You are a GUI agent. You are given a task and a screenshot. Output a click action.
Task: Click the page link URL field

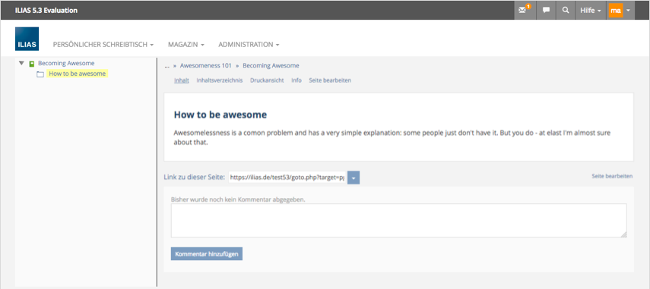click(x=287, y=177)
